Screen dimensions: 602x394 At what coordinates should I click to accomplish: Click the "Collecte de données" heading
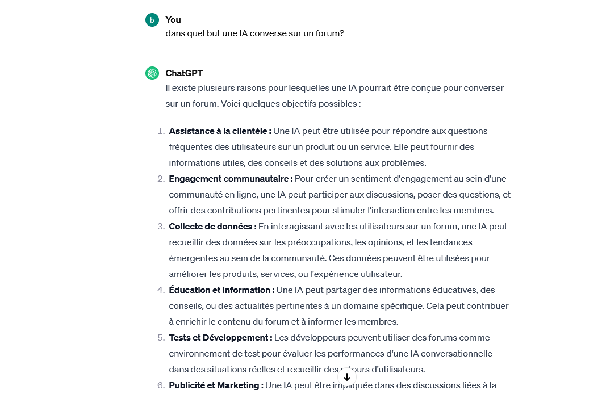[212, 227]
